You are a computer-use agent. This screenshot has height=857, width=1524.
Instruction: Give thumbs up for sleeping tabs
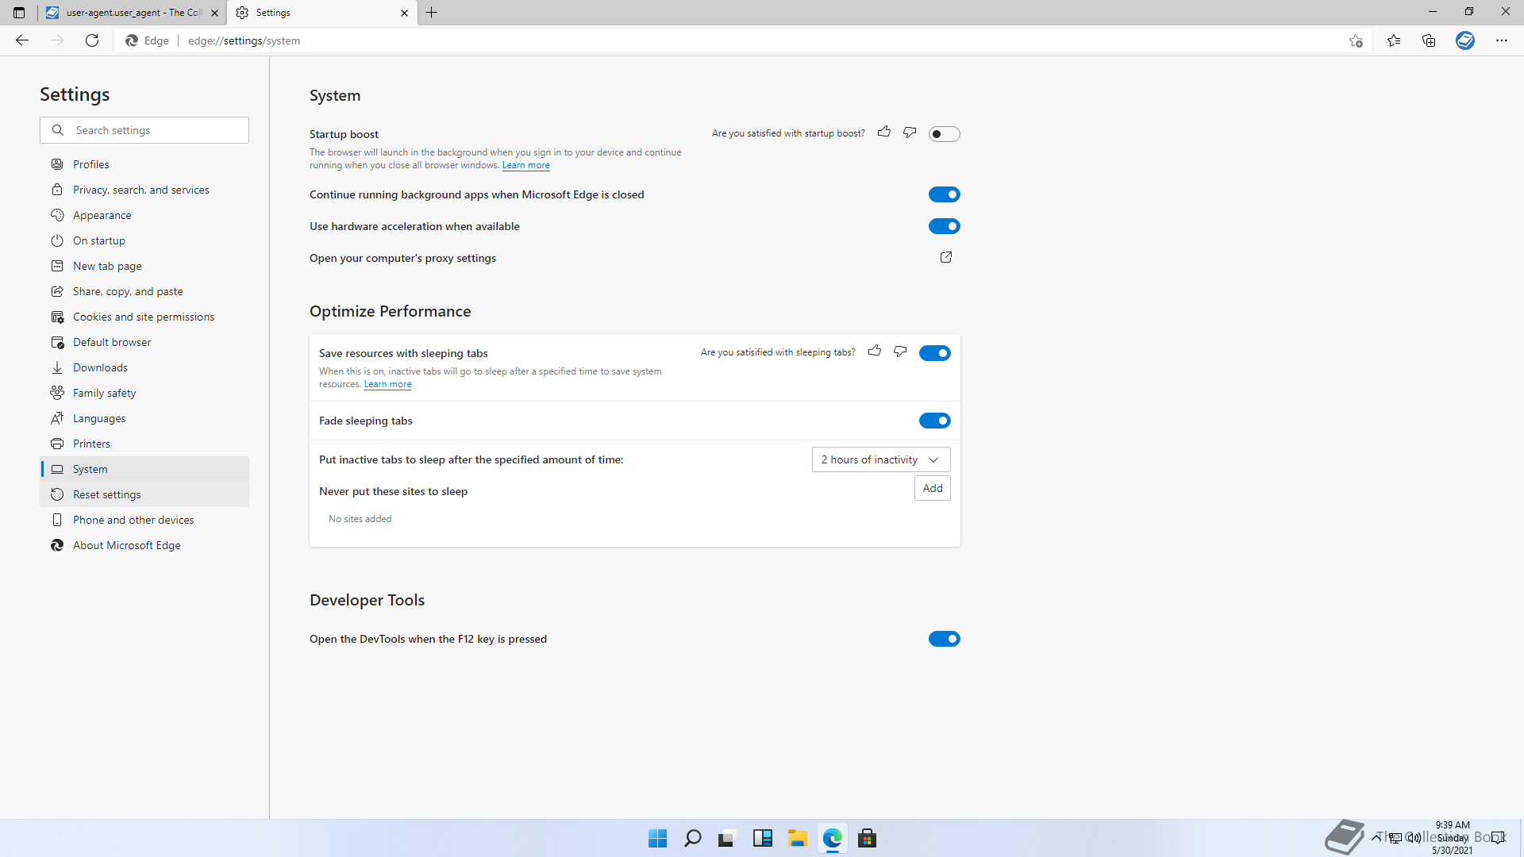875,352
